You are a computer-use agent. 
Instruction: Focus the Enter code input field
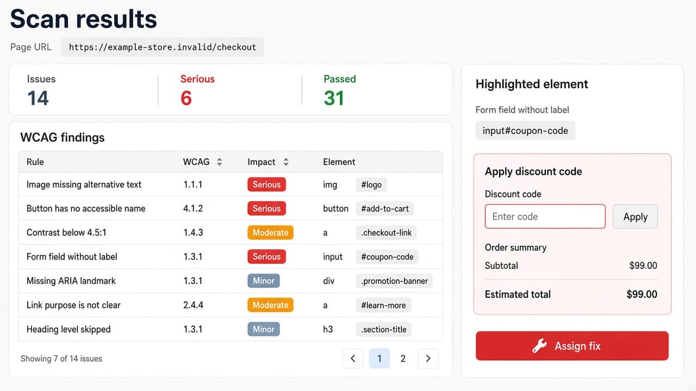tap(545, 217)
